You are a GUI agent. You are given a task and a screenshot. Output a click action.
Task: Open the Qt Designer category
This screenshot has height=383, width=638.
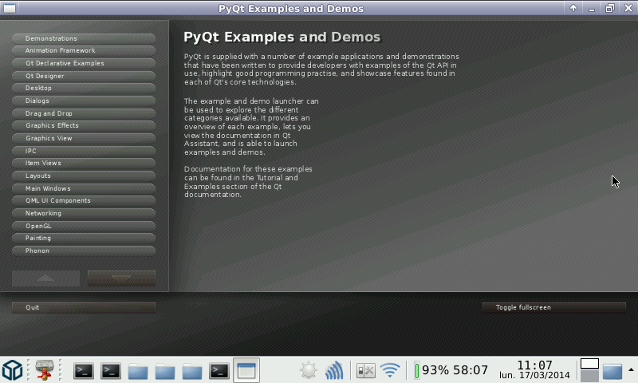point(84,76)
